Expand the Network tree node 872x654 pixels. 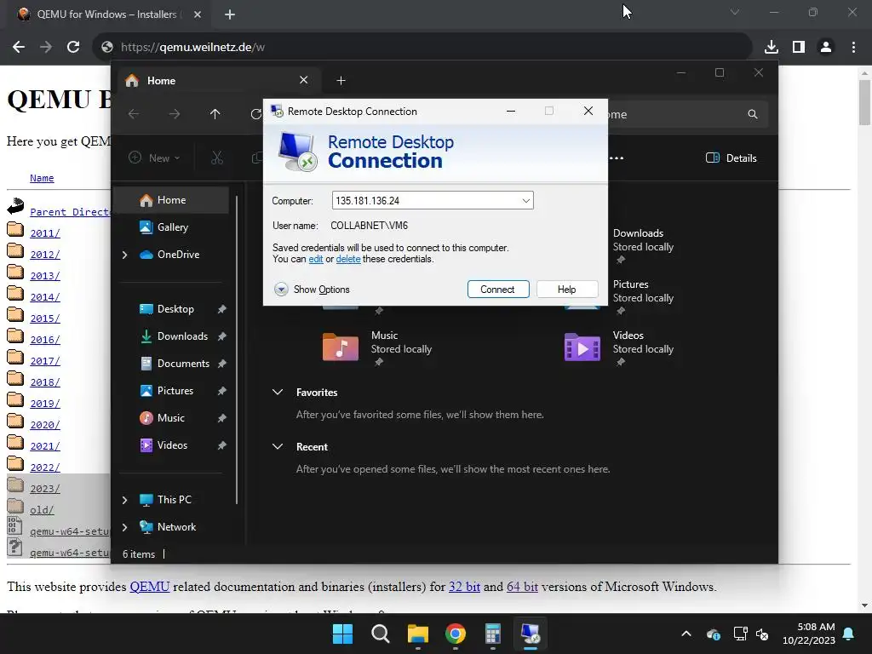(x=124, y=527)
